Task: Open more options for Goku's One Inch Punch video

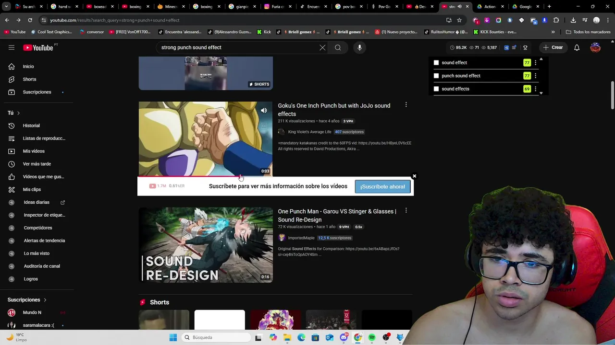Action: (406, 104)
